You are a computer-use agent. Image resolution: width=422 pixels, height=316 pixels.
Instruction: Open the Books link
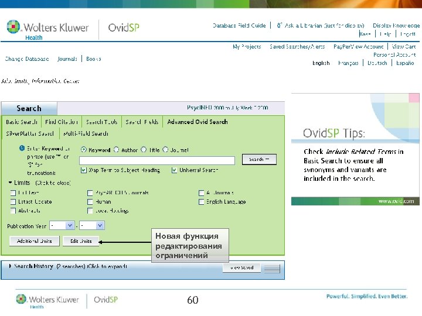pos(94,59)
